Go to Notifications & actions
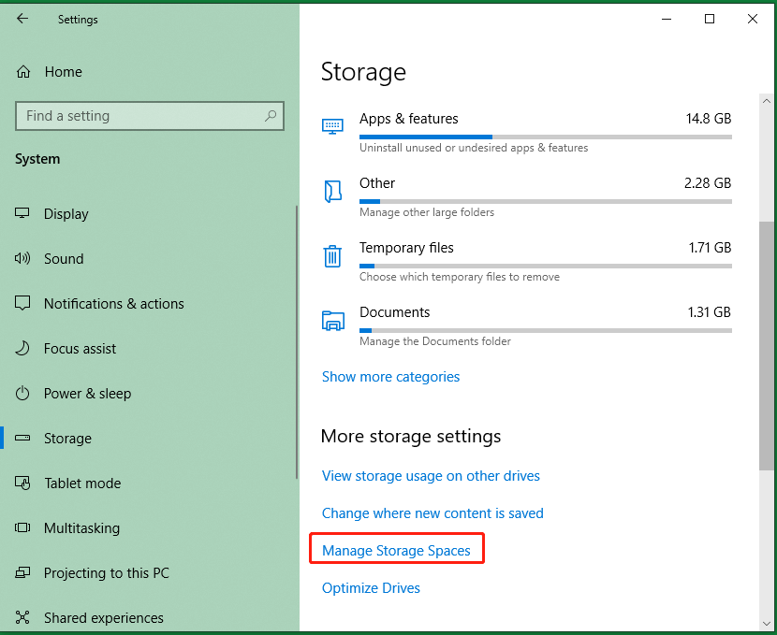The width and height of the screenshot is (777, 635). [114, 303]
